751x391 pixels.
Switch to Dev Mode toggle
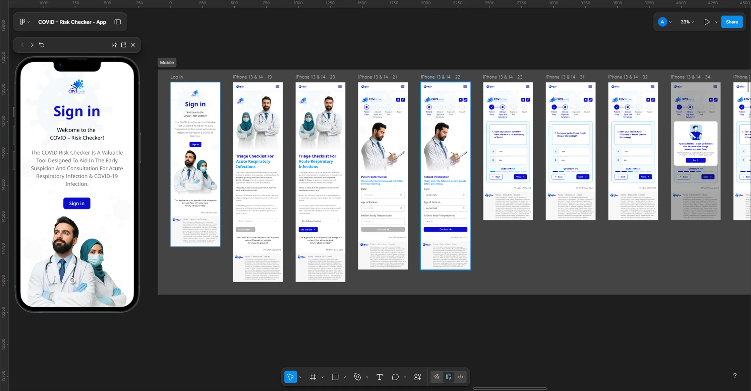(460, 377)
